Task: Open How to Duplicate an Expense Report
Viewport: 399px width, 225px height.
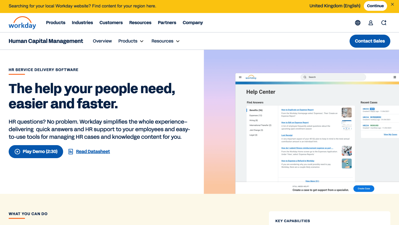Action: pos(297,110)
